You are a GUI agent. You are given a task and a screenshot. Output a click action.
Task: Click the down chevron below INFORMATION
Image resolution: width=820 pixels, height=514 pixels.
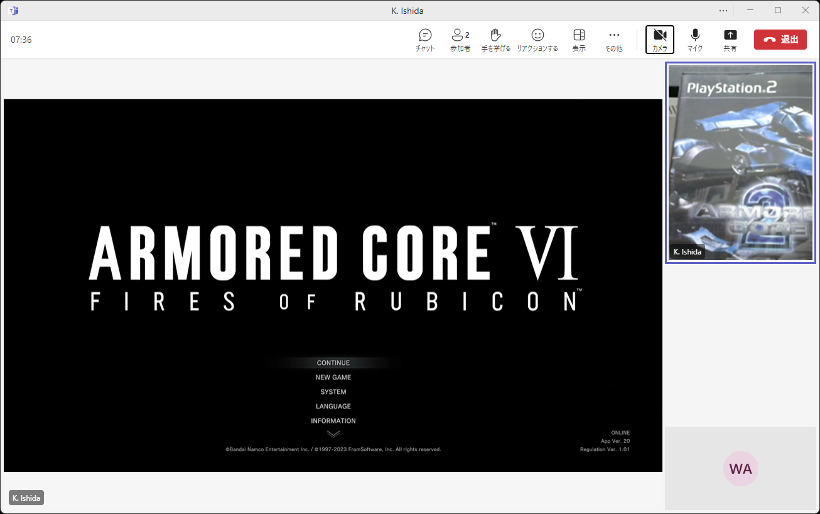coord(333,434)
